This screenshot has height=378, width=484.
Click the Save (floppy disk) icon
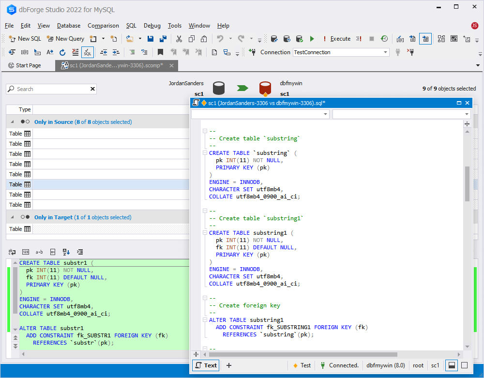click(x=151, y=39)
